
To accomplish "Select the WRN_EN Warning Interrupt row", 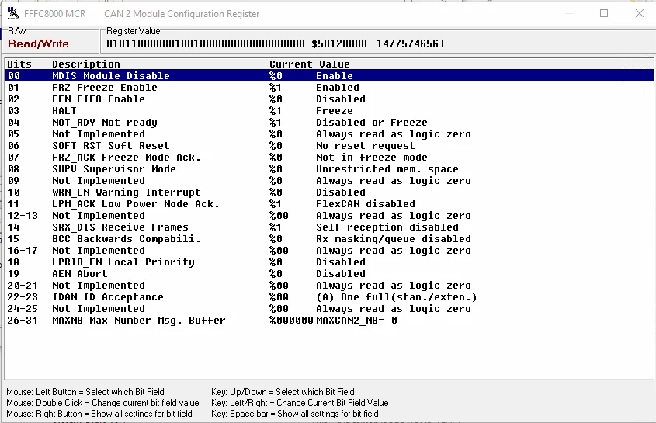I will (x=329, y=192).
